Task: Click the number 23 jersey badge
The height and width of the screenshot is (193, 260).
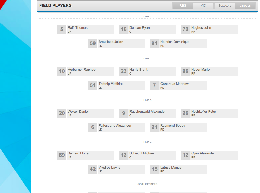Action: [x=124, y=71]
